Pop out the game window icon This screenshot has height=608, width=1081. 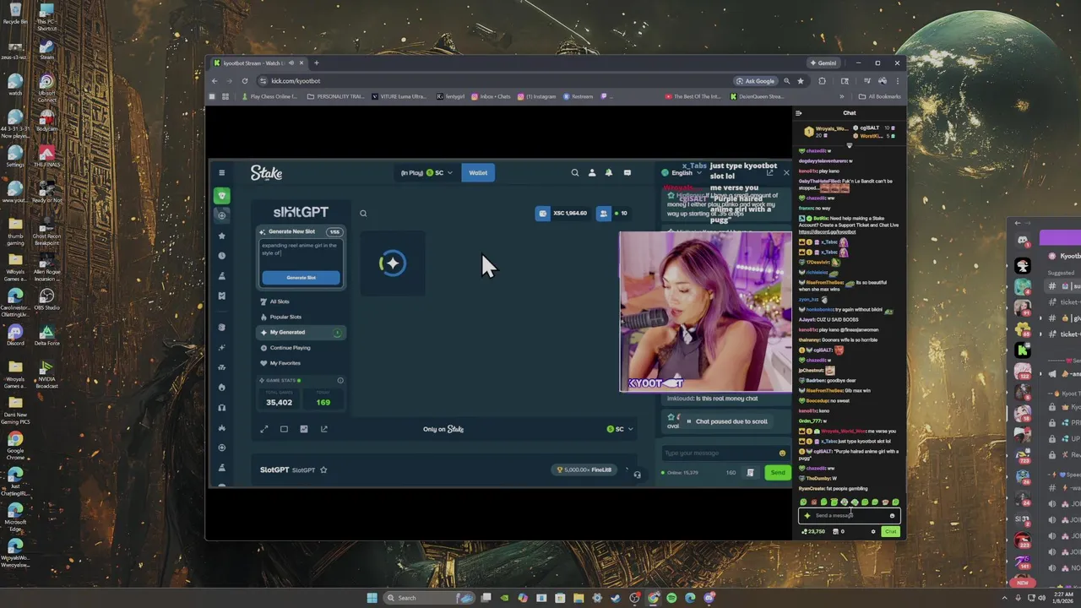[x=324, y=429]
